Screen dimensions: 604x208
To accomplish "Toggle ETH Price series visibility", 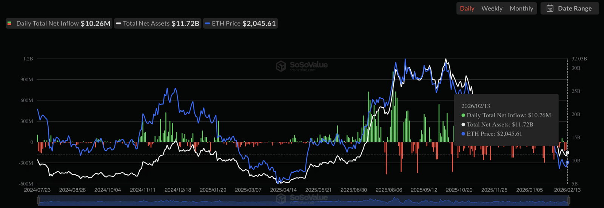I will 240,23.
